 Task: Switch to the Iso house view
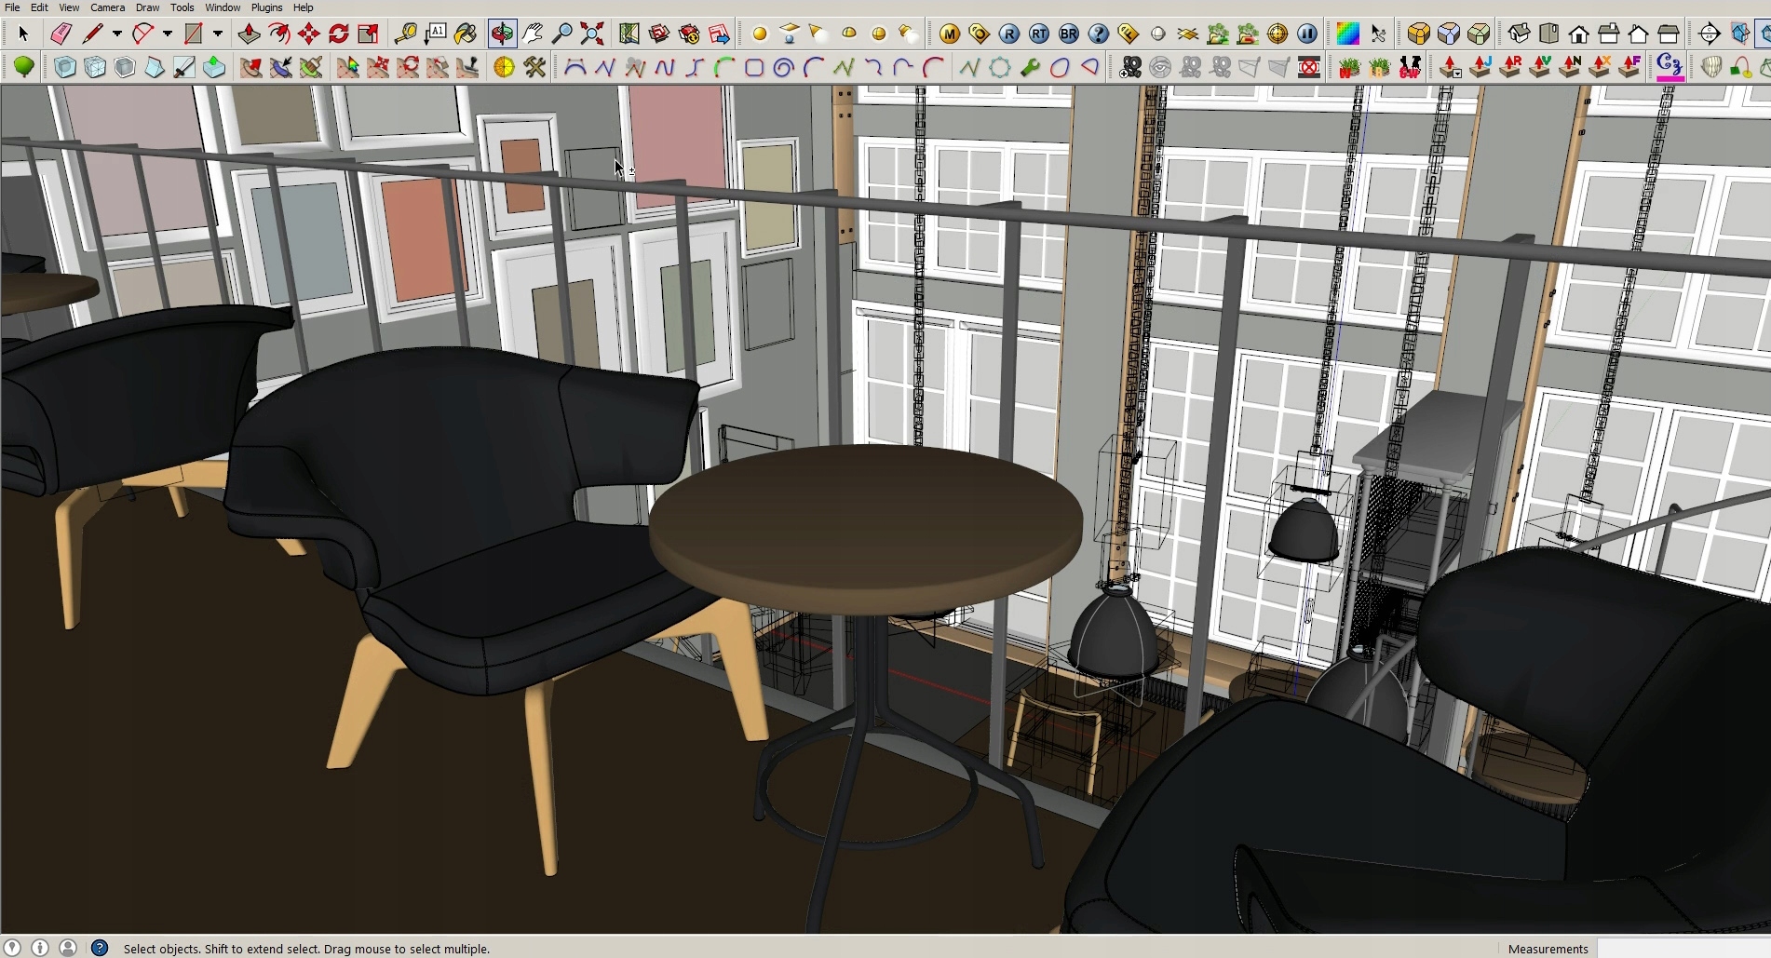1519,34
